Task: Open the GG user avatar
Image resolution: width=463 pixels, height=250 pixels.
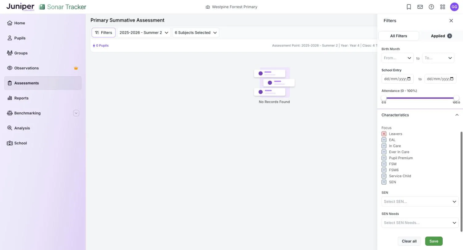Action: (x=454, y=7)
